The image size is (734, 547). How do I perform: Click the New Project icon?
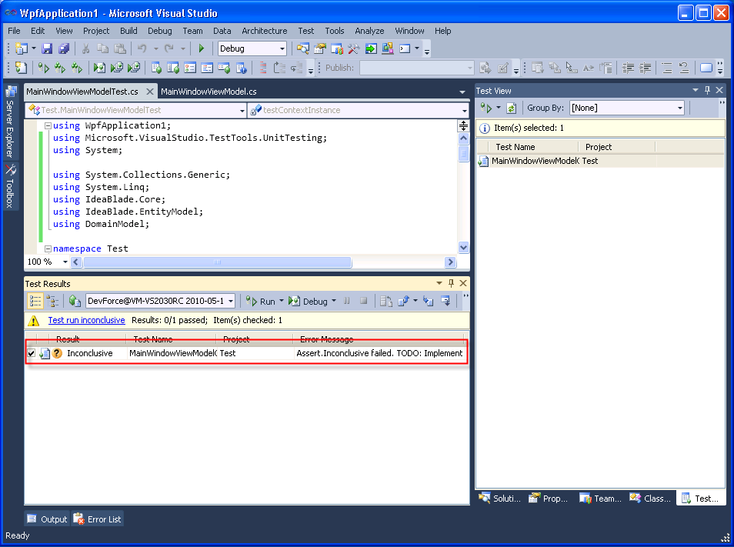[21, 48]
